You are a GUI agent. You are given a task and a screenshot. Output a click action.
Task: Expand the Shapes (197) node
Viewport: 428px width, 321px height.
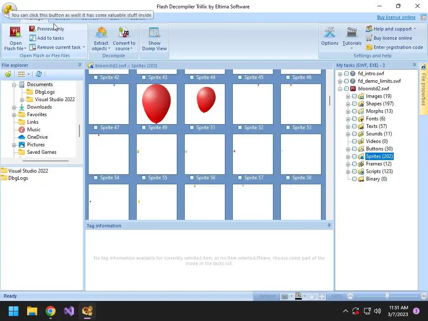(348, 104)
